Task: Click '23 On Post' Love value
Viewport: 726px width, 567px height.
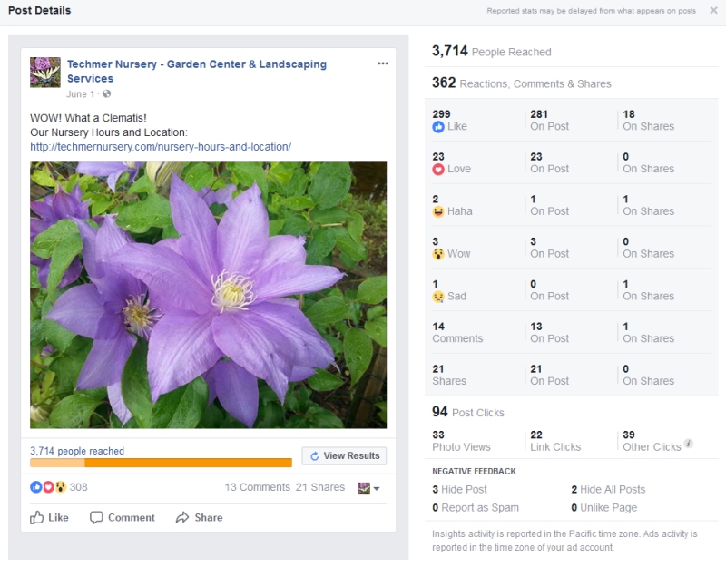Action: click(549, 163)
